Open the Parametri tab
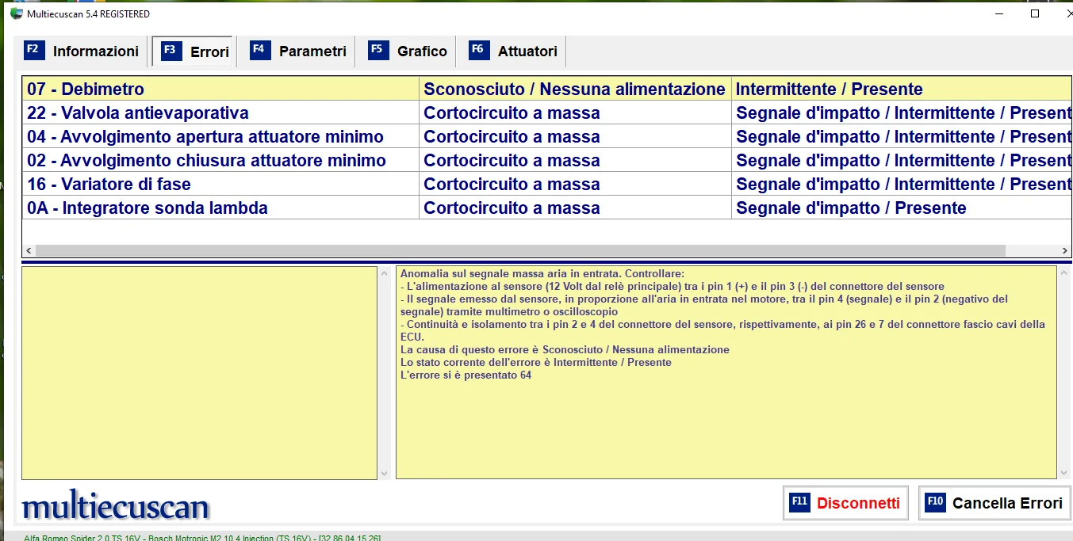1073x541 pixels. tap(312, 51)
